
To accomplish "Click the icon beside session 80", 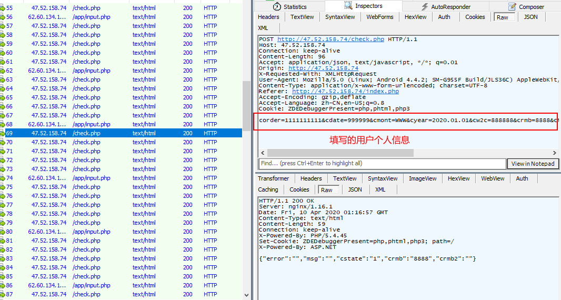I will (x=3, y=232).
